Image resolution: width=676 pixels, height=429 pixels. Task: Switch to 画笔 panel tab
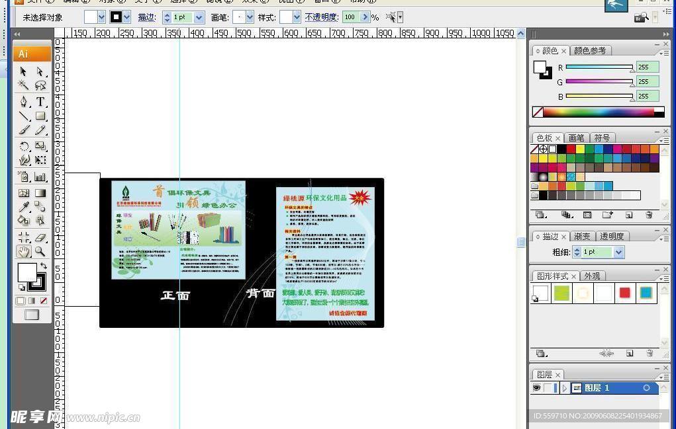[x=576, y=137]
